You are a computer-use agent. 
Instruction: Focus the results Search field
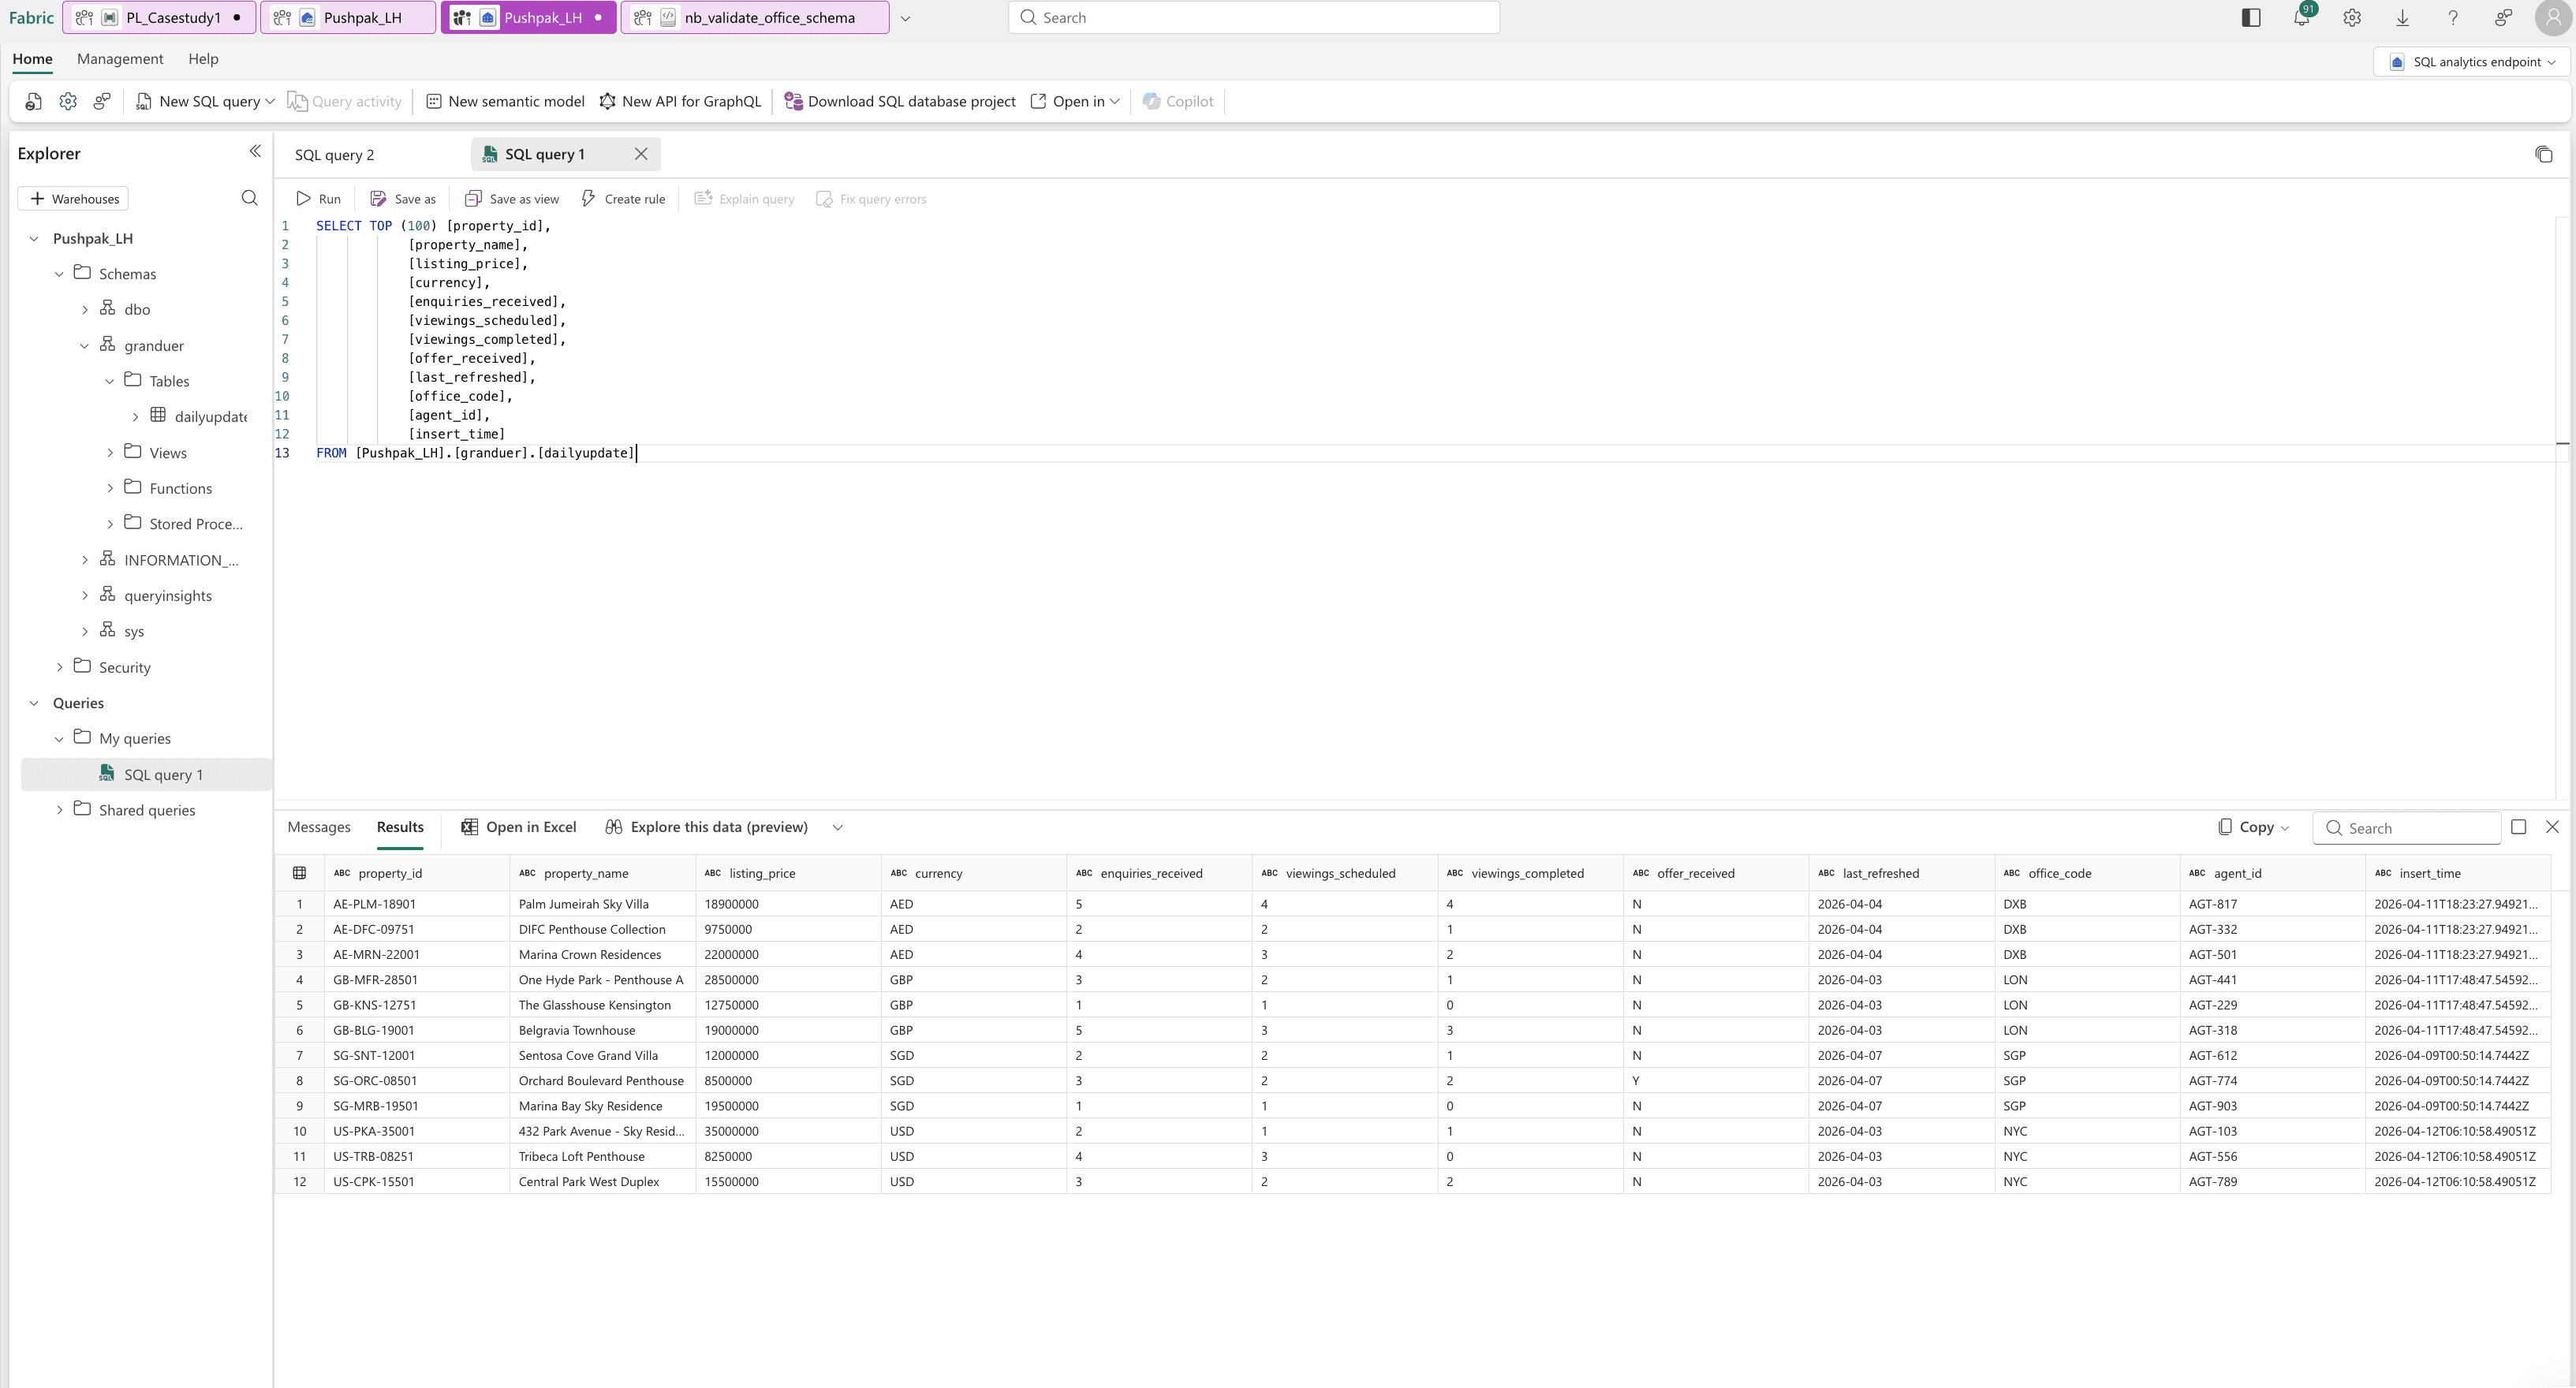click(x=2407, y=828)
